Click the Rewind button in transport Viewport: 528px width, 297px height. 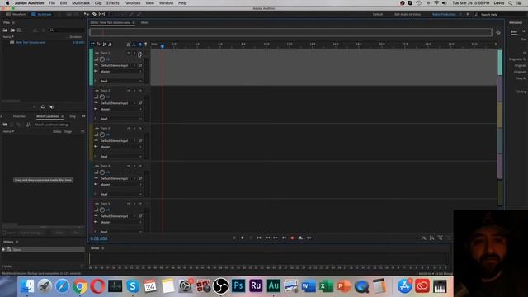coord(267,238)
